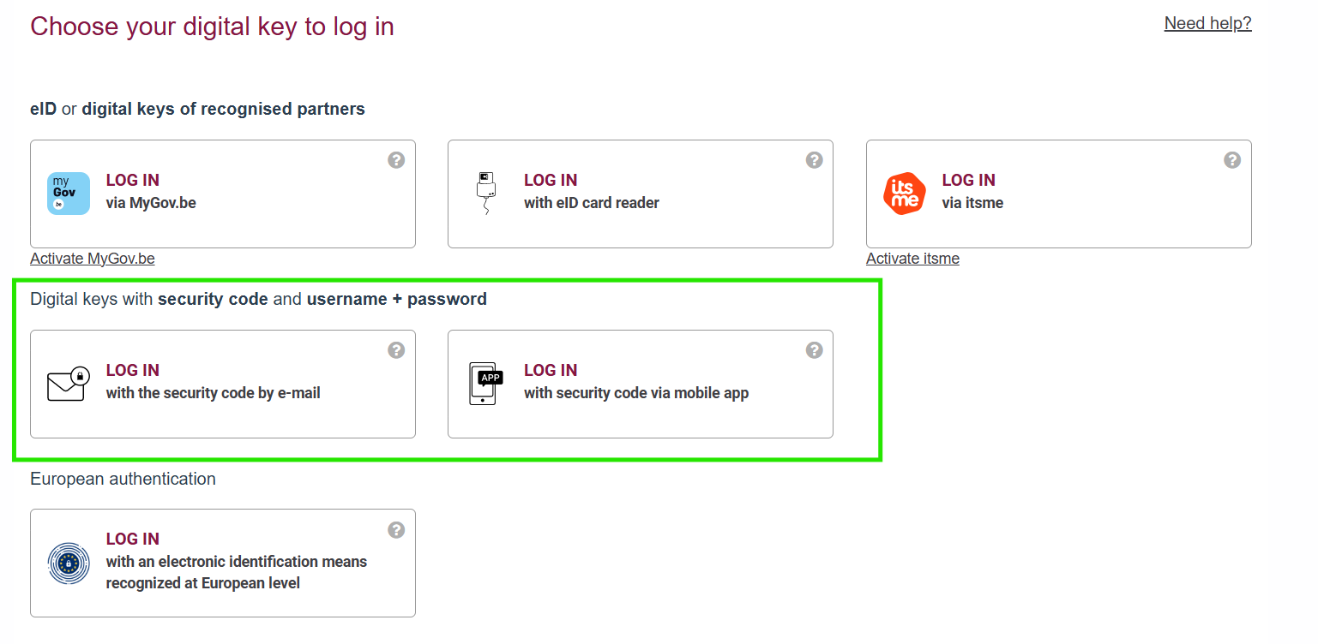Click the MyGov.be app logo icon

(69, 194)
